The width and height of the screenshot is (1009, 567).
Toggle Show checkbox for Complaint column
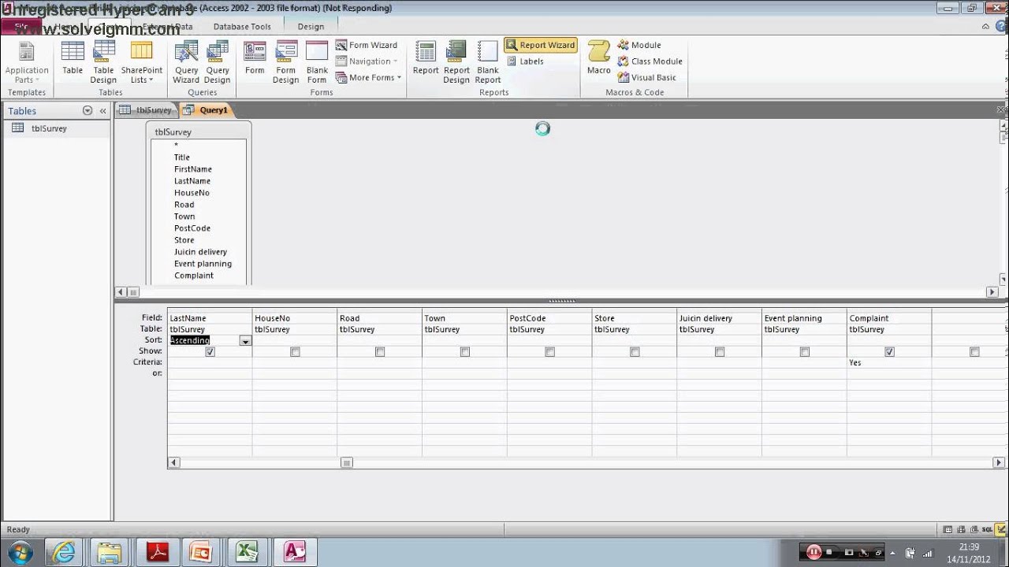point(890,352)
